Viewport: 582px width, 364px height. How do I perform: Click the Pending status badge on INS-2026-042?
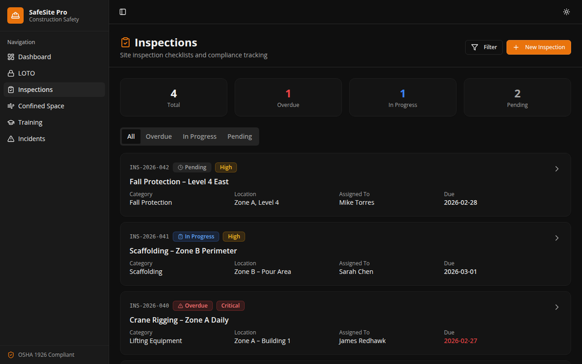[192, 167]
